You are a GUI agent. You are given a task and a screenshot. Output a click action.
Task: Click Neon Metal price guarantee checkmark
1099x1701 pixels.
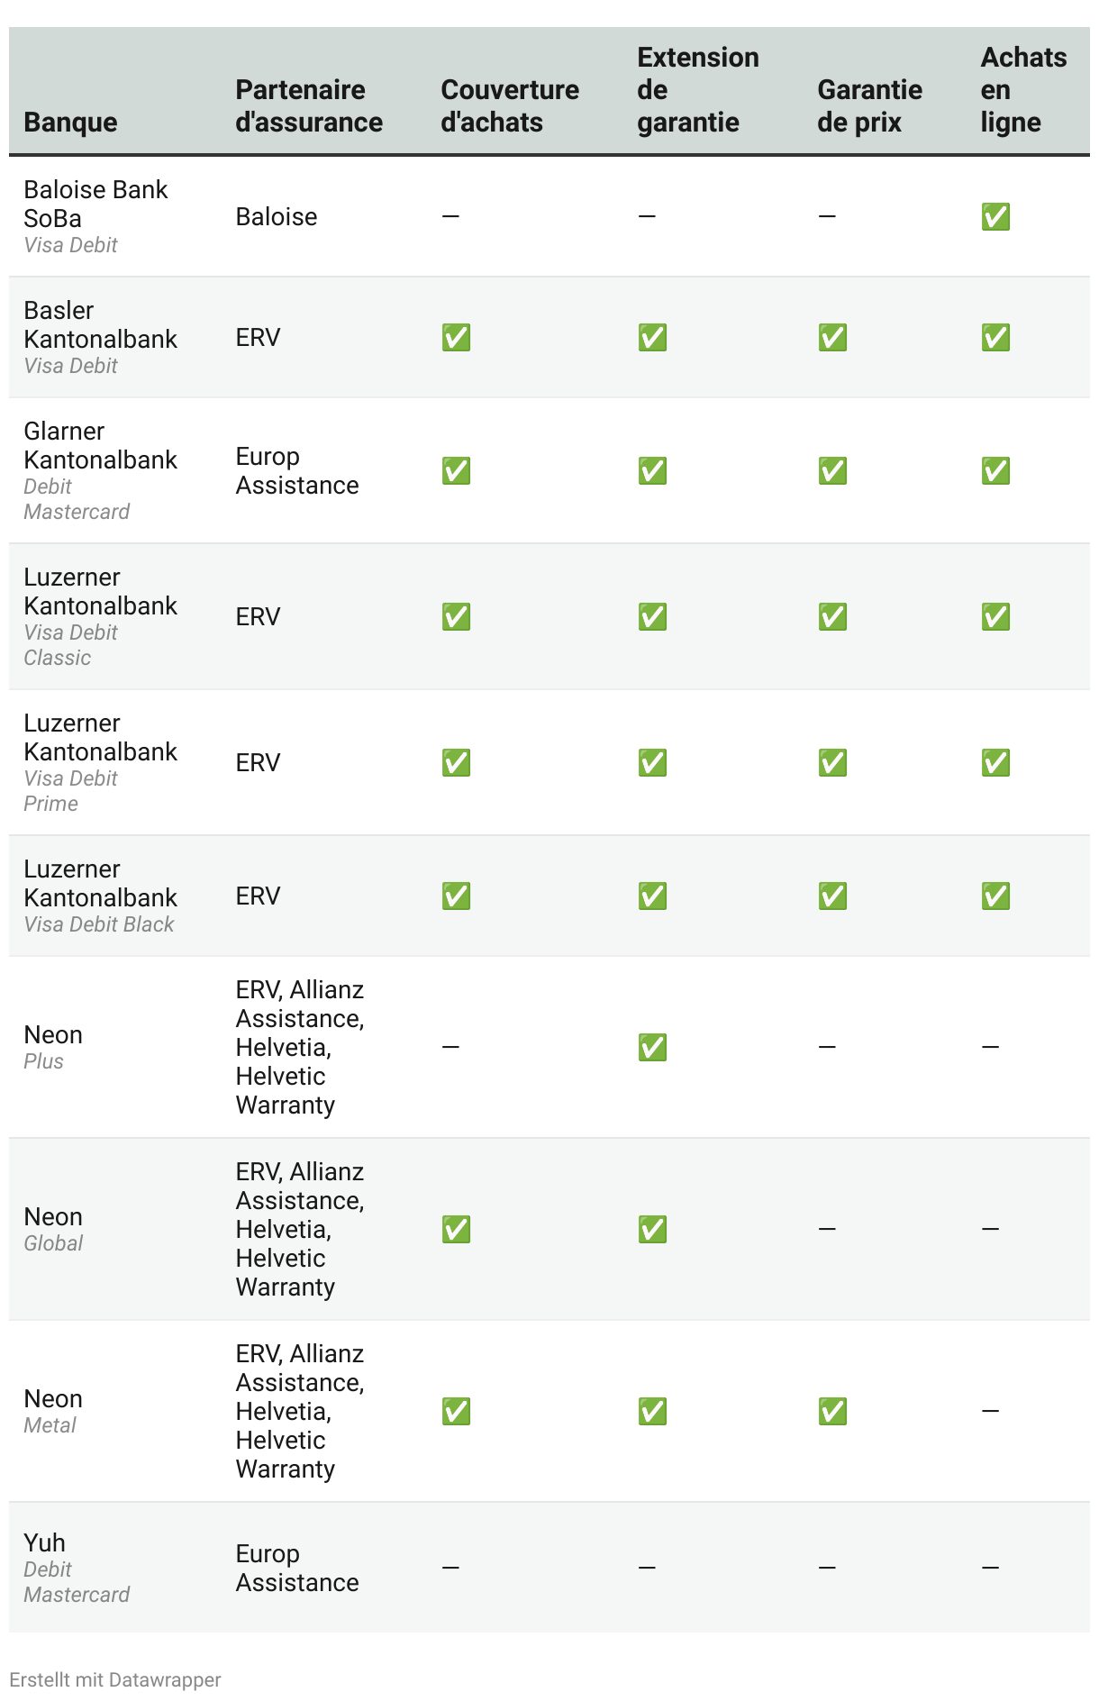(832, 1412)
